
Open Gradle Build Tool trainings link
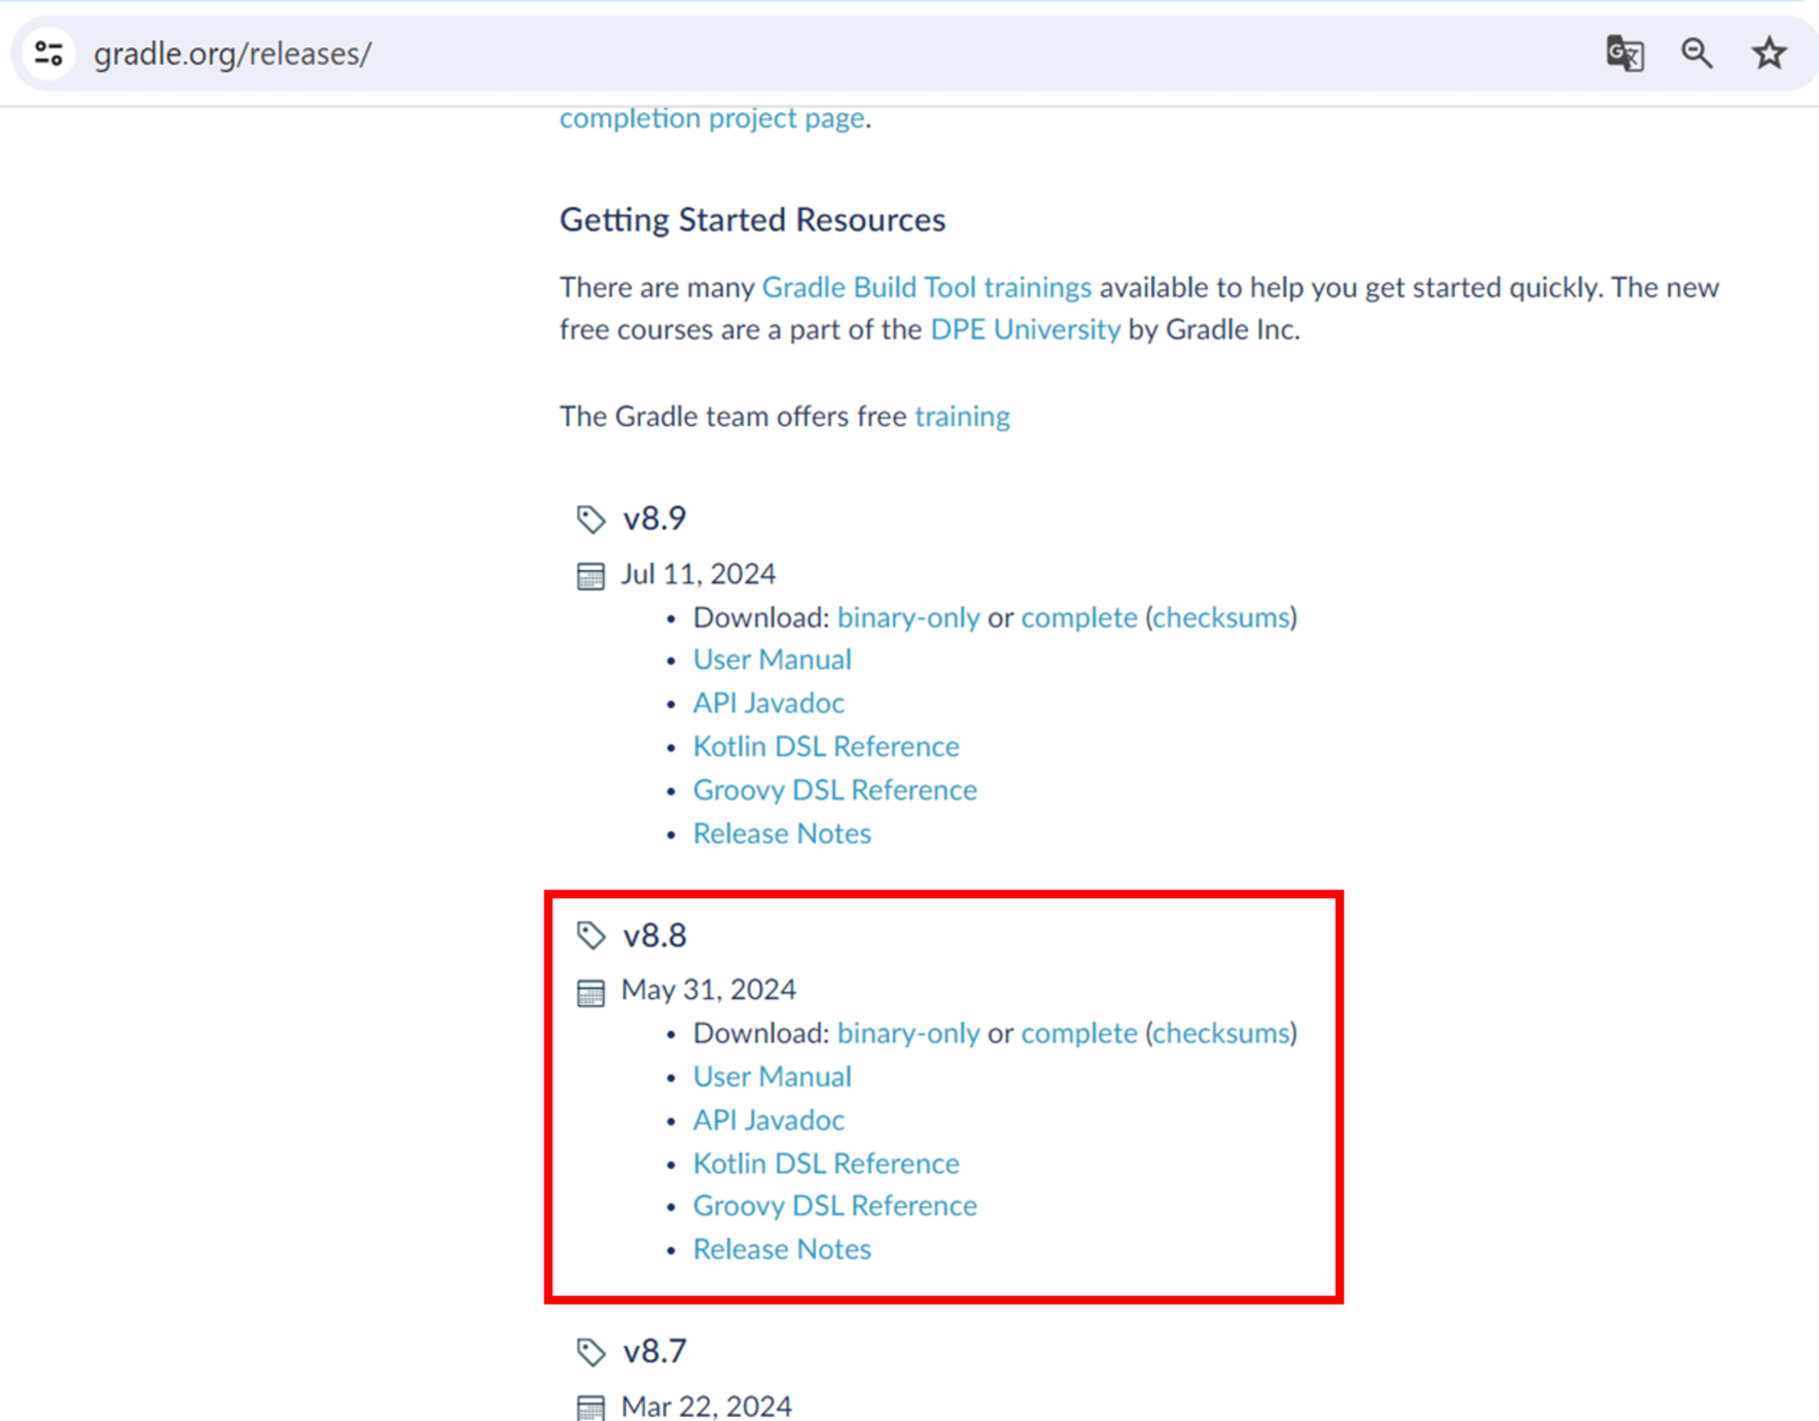[927, 287]
